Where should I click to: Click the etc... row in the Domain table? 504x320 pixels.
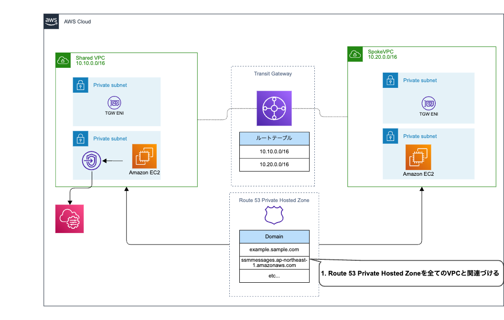[274, 276]
